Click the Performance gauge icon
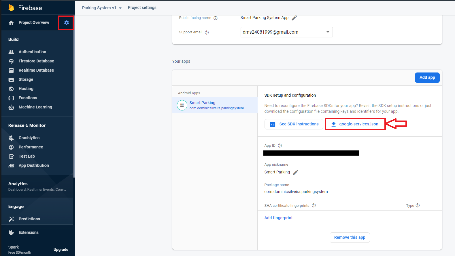 11,147
